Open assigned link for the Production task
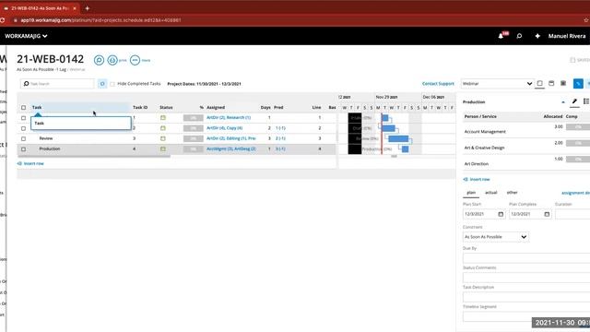The height and width of the screenshot is (332, 590). 231,149
